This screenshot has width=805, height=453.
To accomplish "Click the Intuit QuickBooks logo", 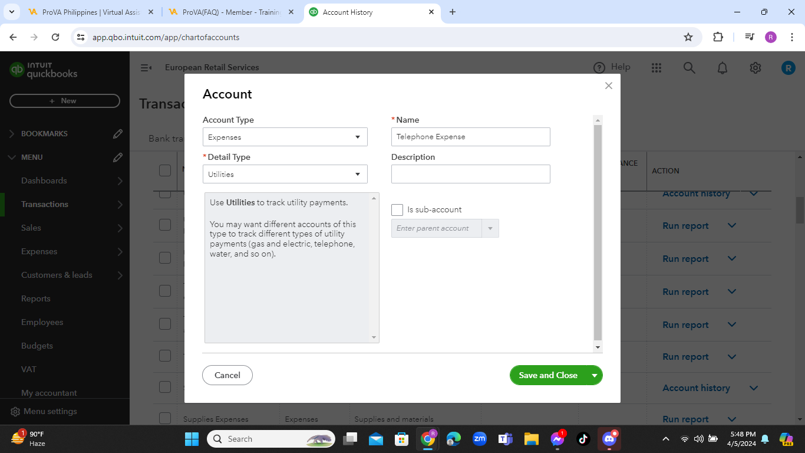I will (x=44, y=70).
